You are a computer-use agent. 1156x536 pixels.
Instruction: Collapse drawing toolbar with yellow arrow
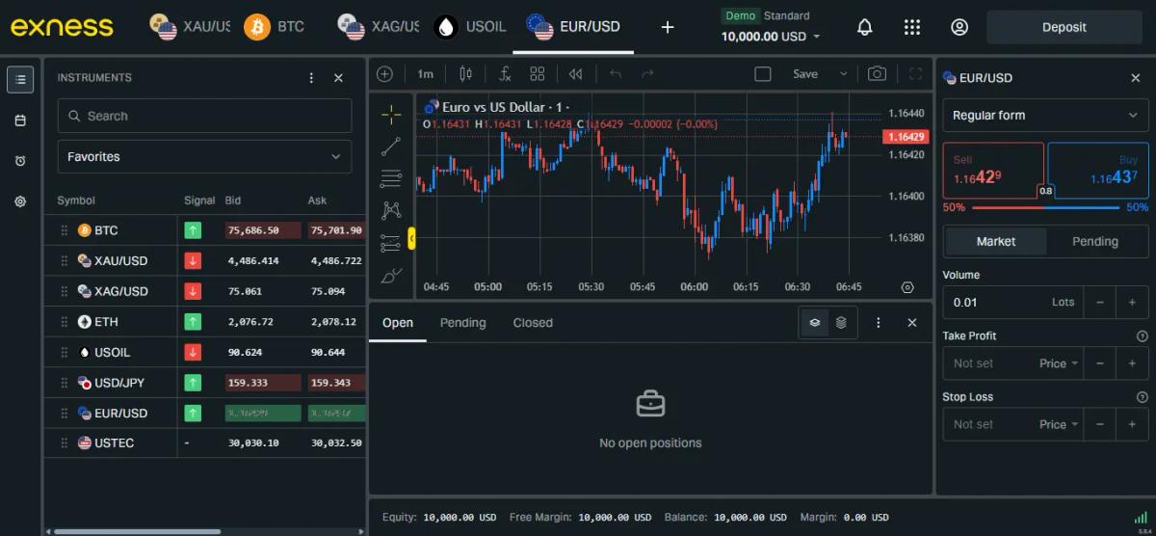[x=411, y=238]
